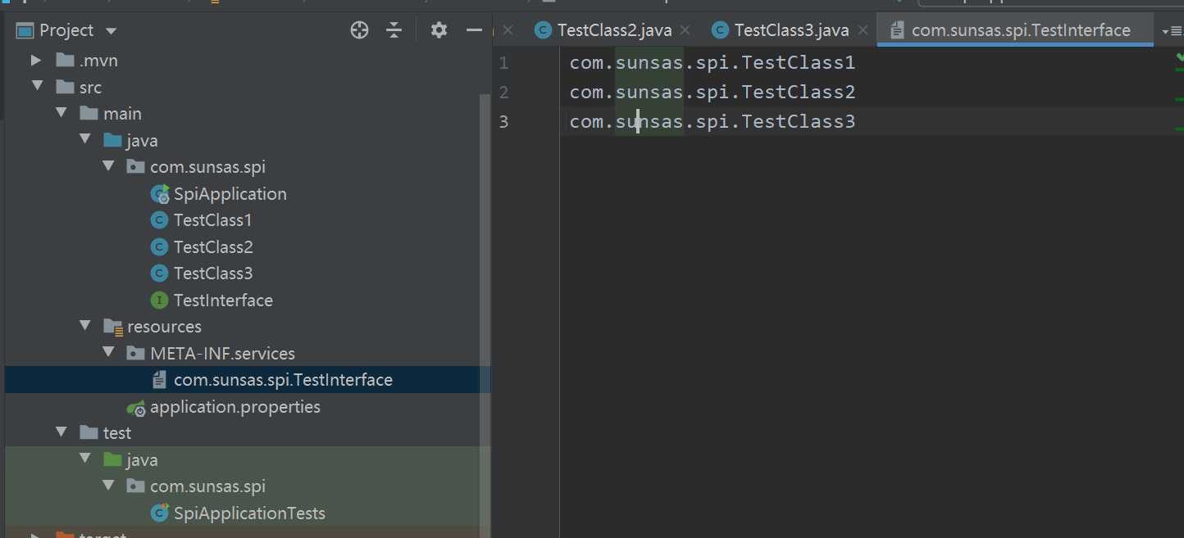Collapse the com.sunsas.spi package under main
1184x538 pixels.
coord(108,166)
